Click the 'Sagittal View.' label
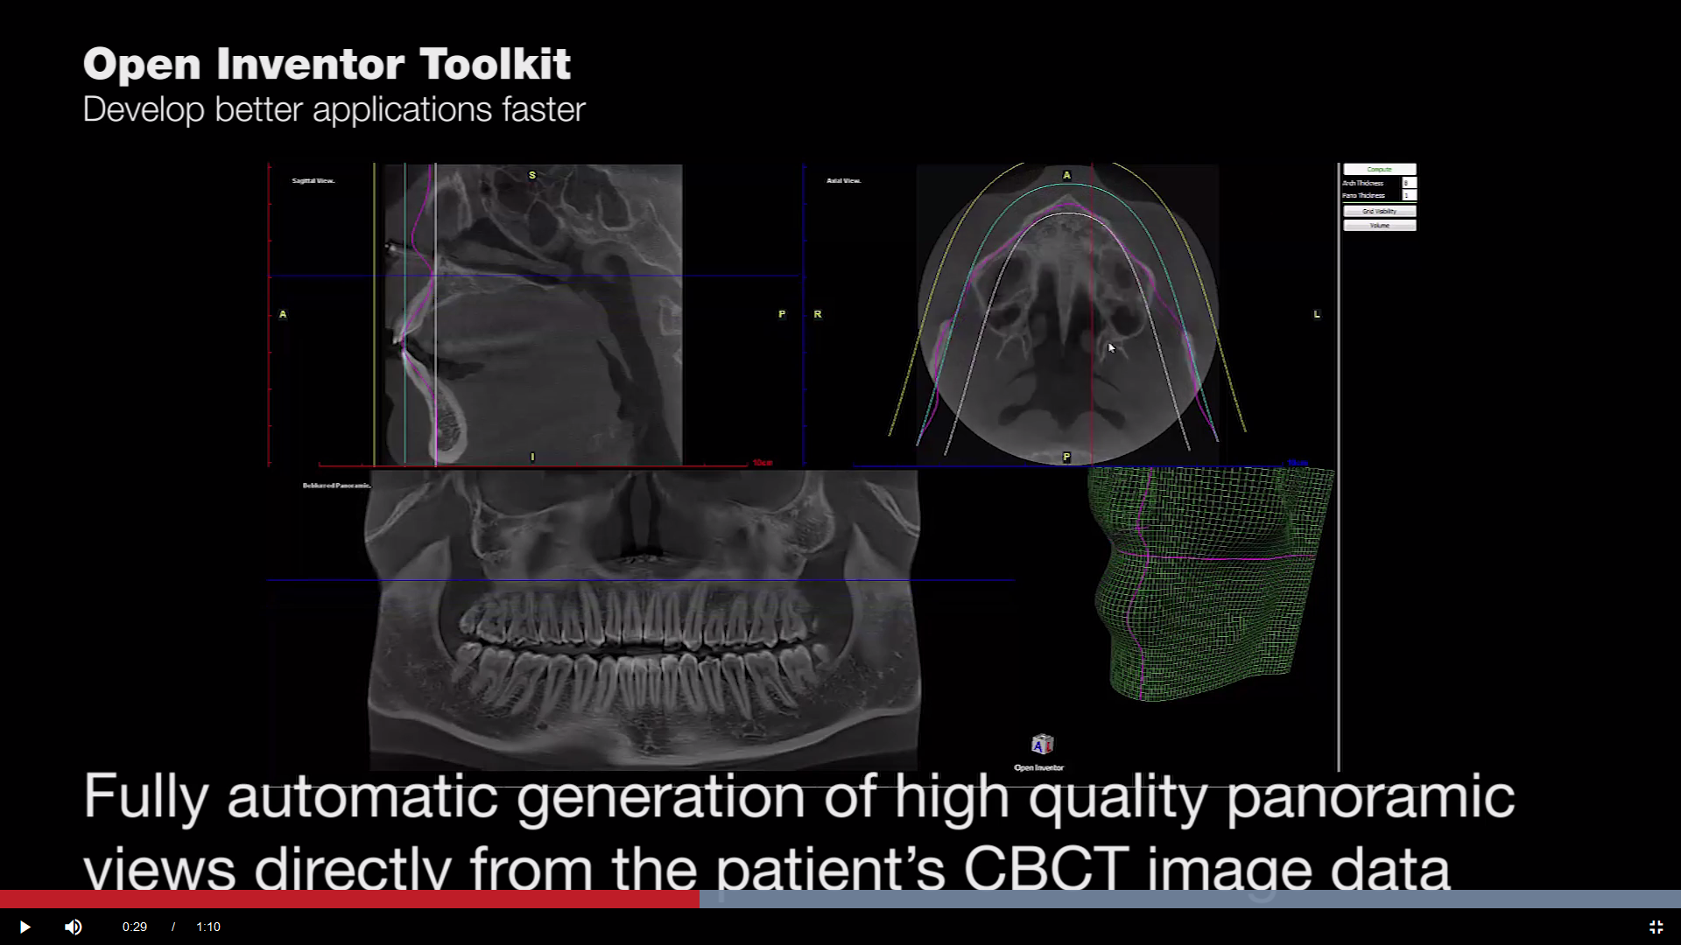Screen dimensions: 1681x945 click(x=313, y=180)
